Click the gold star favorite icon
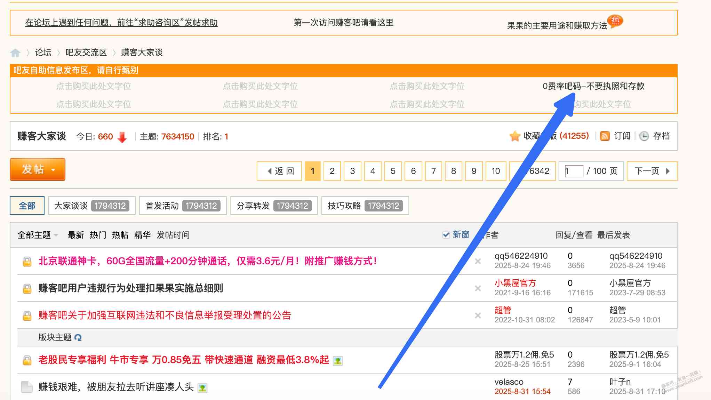 click(514, 136)
